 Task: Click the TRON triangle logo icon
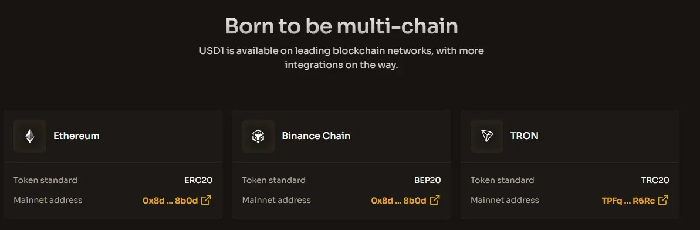pos(486,136)
